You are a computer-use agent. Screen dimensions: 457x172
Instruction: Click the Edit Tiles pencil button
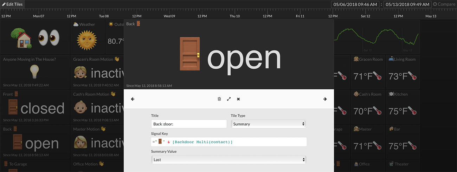pyautogui.click(x=13, y=4)
